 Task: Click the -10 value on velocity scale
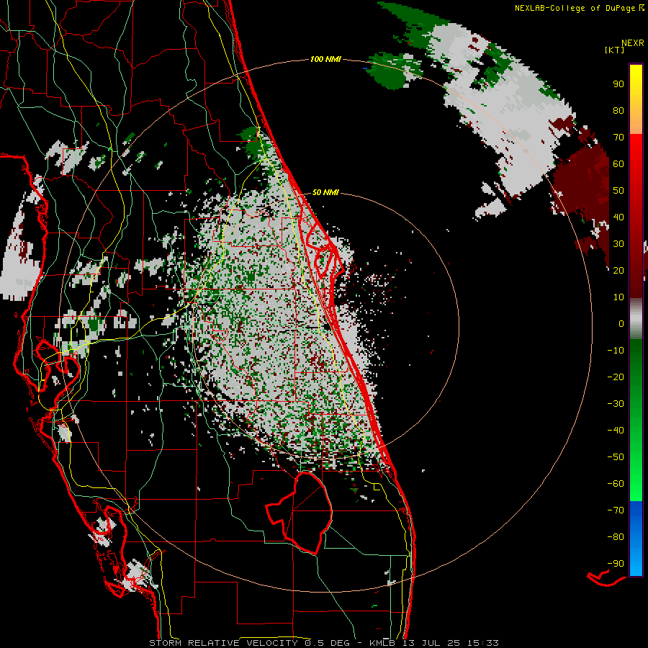[616, 351]
